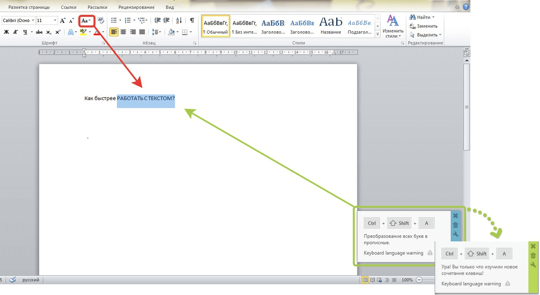Apply the Название style from gallery
Viewport: 540px width, 295px height.
coord(330,26)
